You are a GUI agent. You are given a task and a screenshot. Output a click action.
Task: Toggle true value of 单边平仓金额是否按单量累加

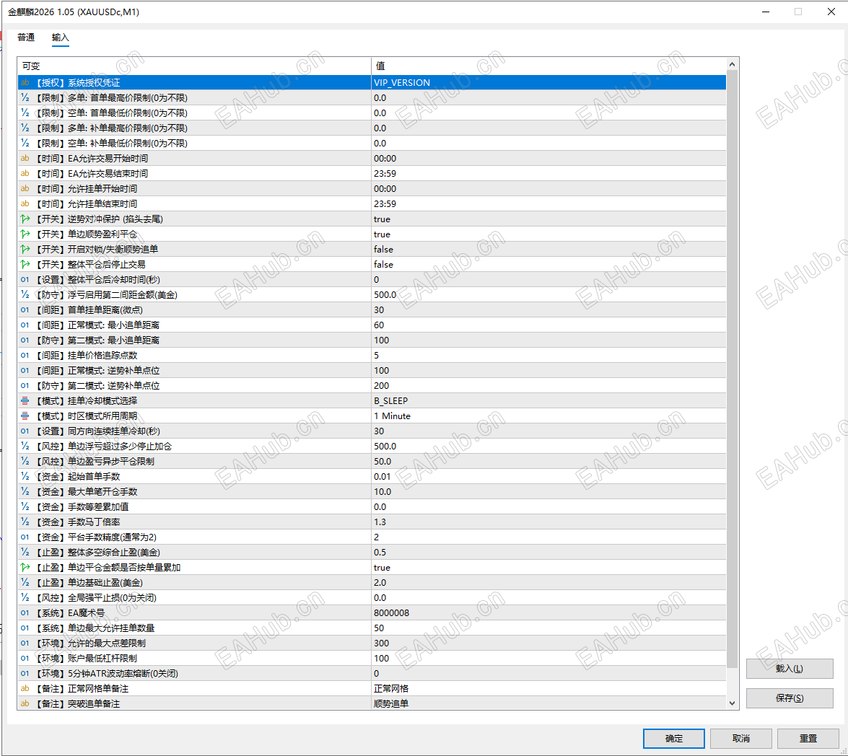coord(548,568)
